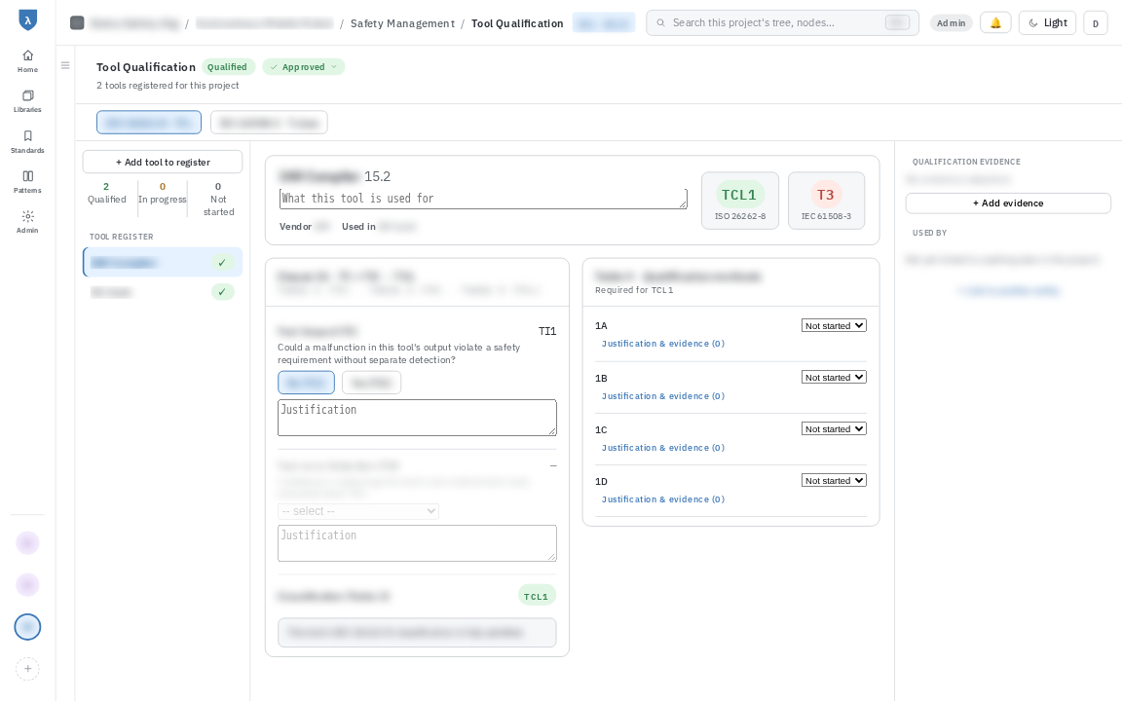This screenshot has width=1122, height=701.
Task: Click the "0 Not started" counter
Action: 218,199
